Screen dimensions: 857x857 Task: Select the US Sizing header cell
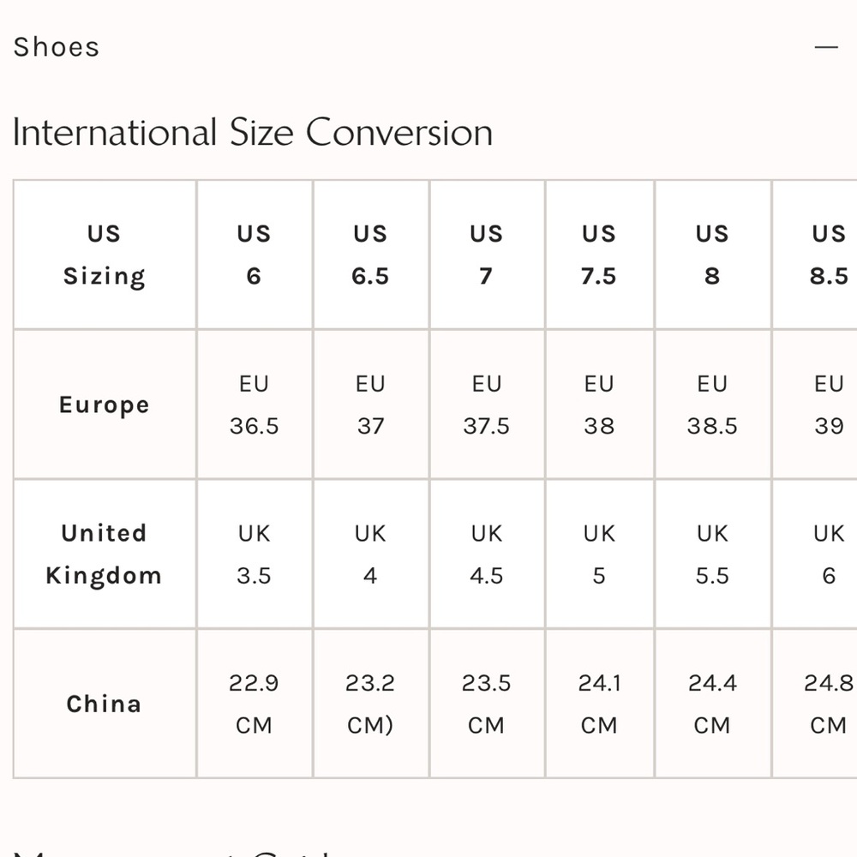click(104, 255)
